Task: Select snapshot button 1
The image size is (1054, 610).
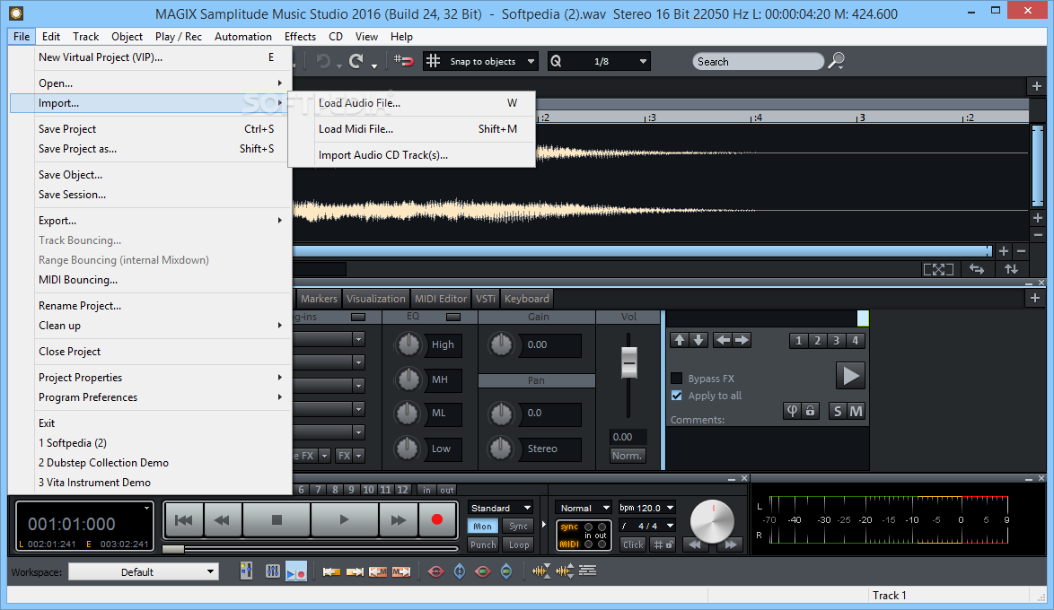Action: coord(798,340)
